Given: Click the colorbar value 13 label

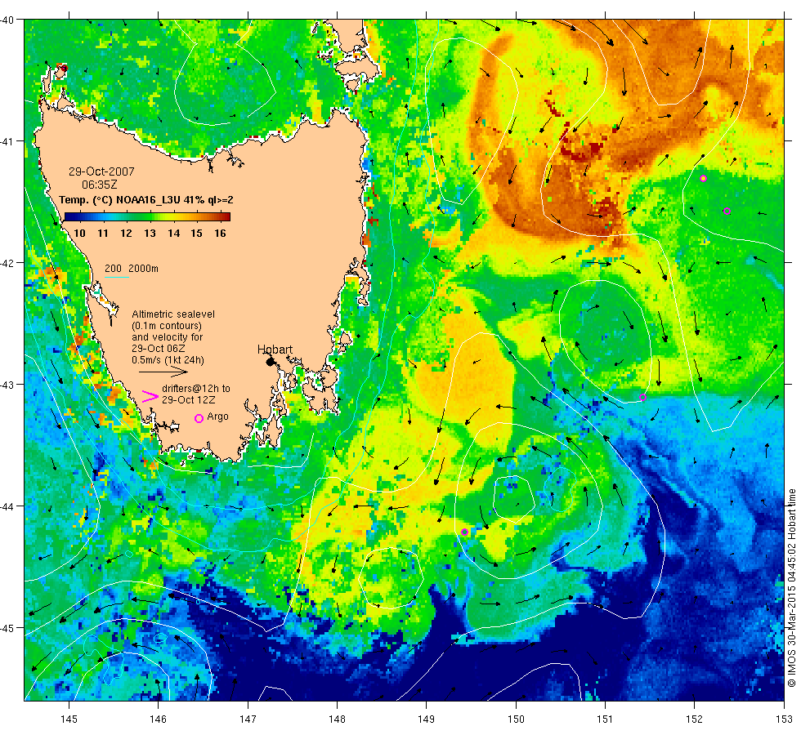Looking at the screenshot, I should pos(150,234).
